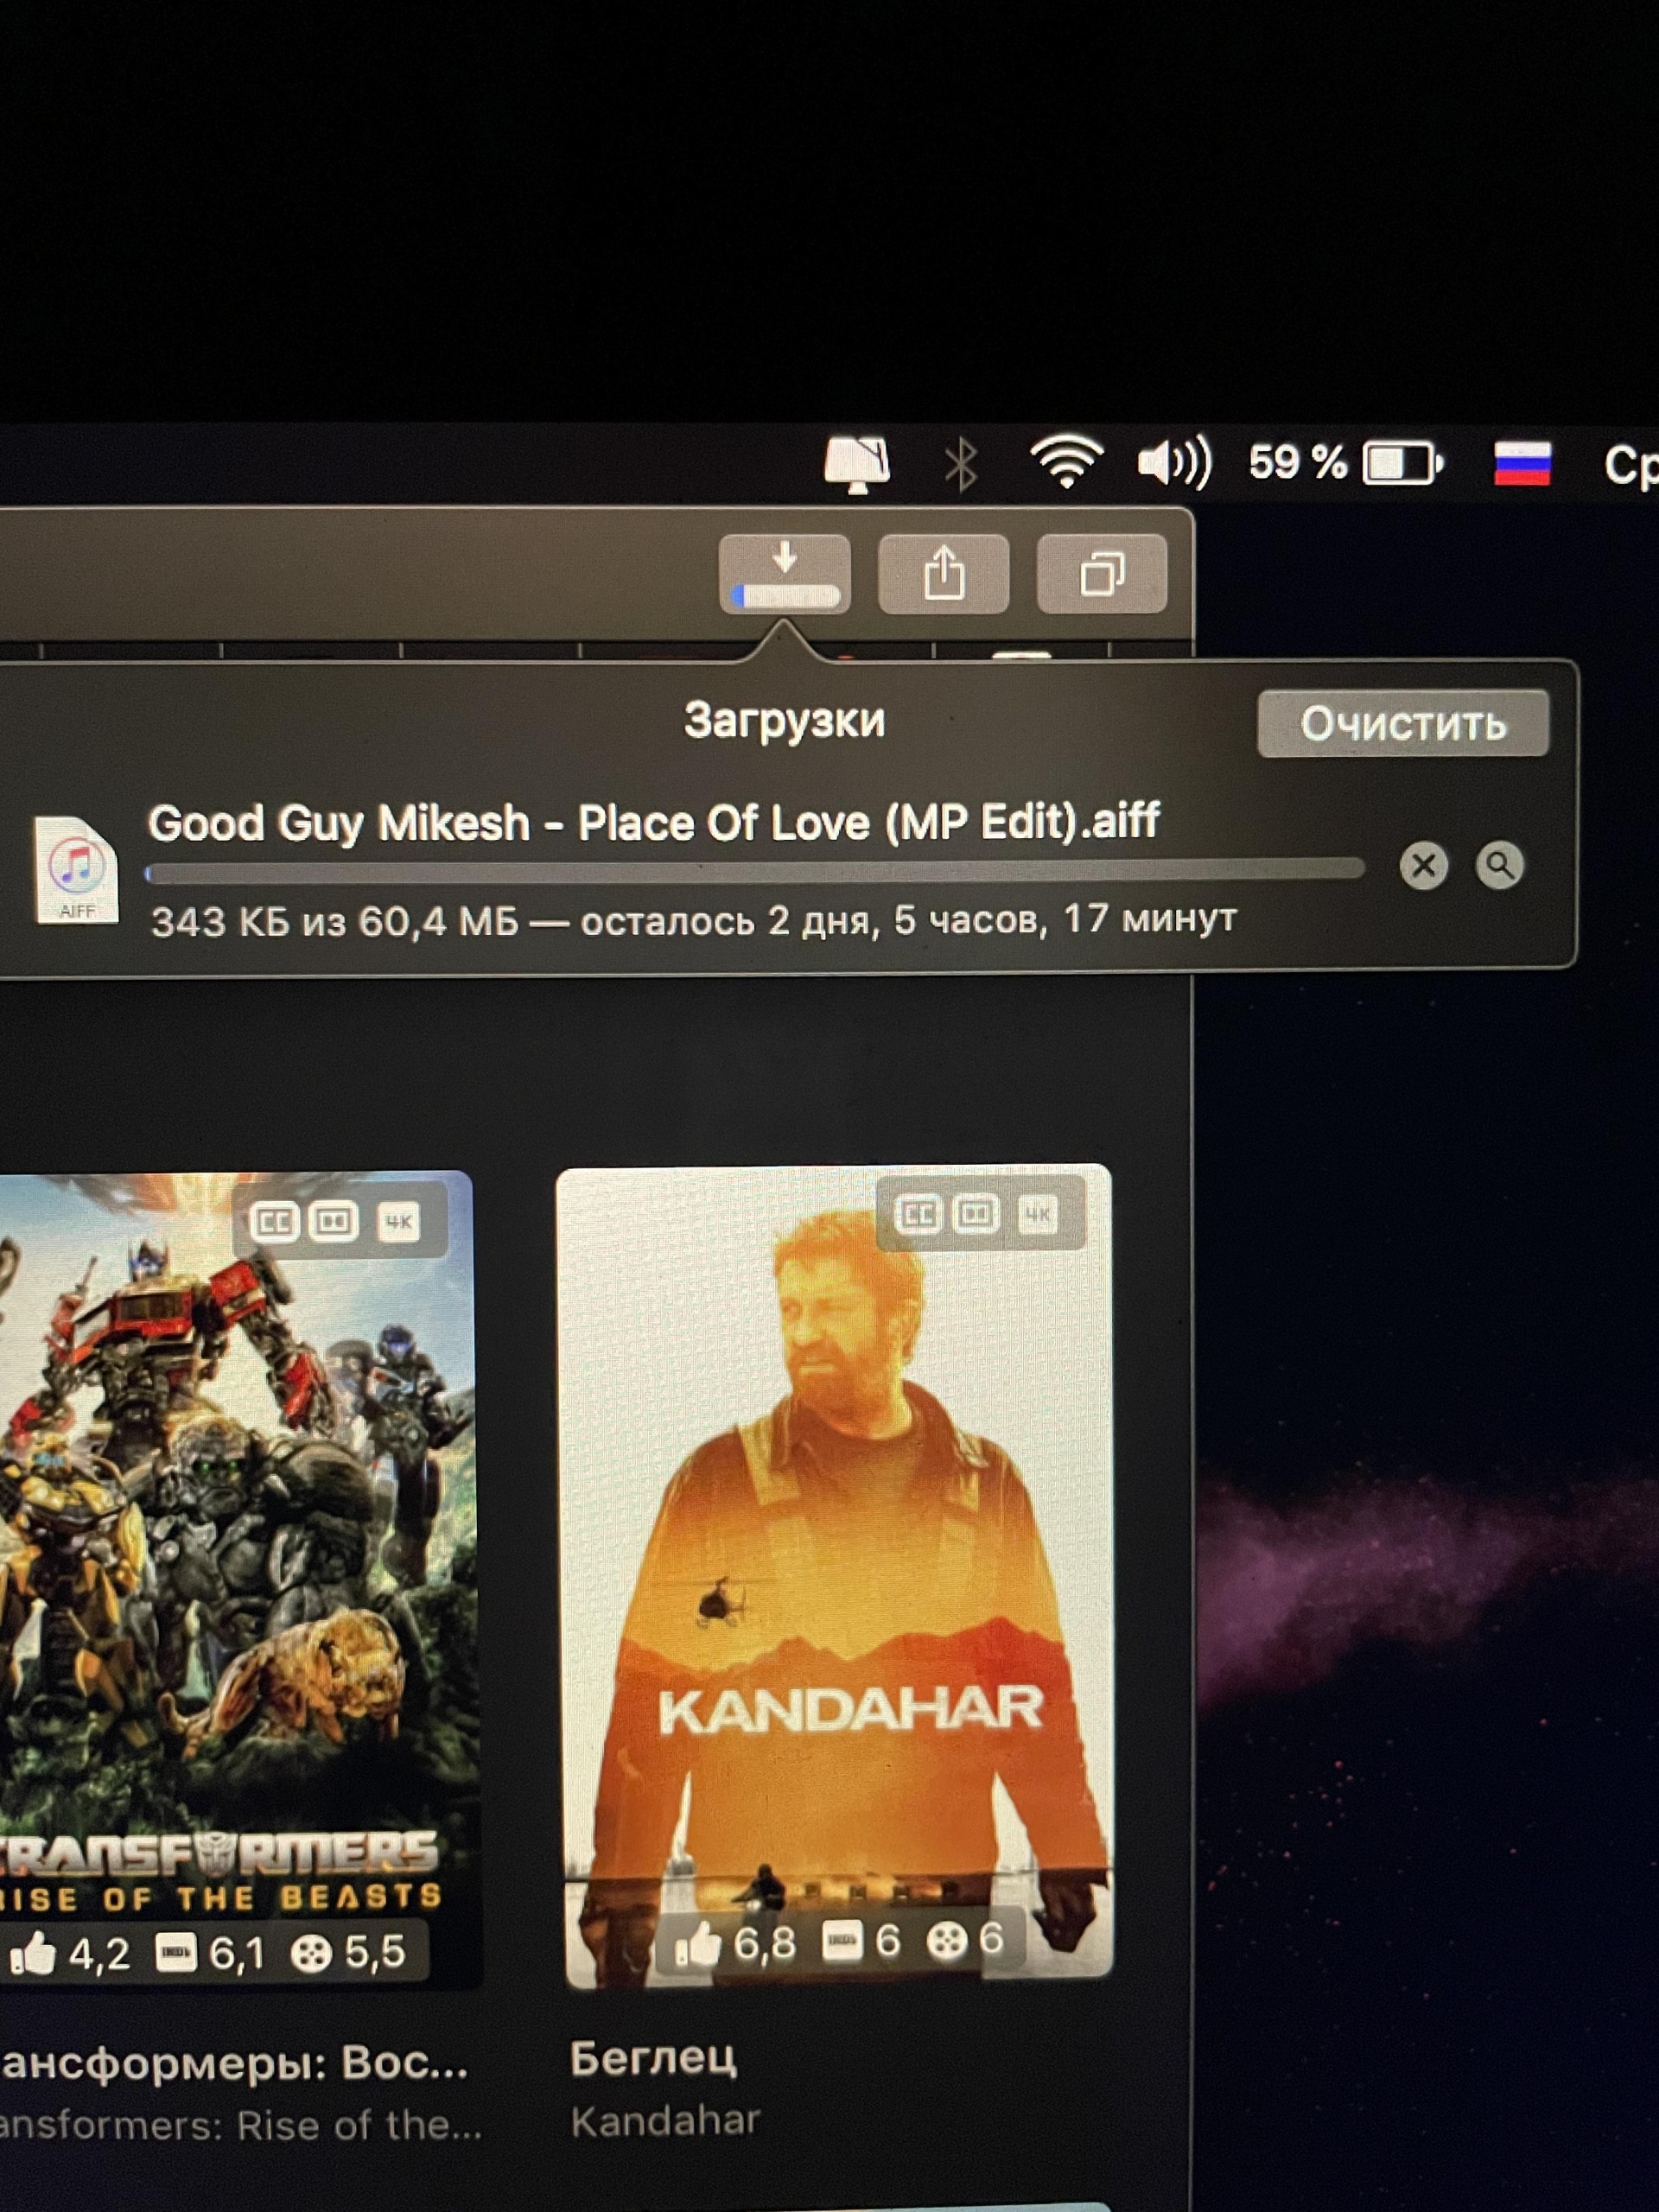Click the Share toolbar button

944,574
